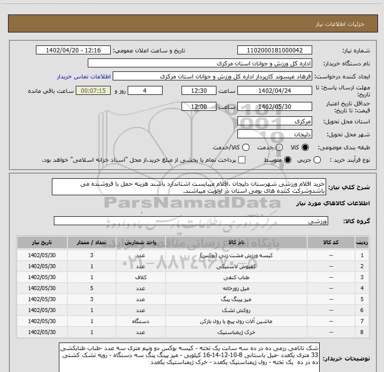This screenshot has width=384, height=372.
Task: Click quantity 5 in میل زورخانه row
Action: pos(92,288)
